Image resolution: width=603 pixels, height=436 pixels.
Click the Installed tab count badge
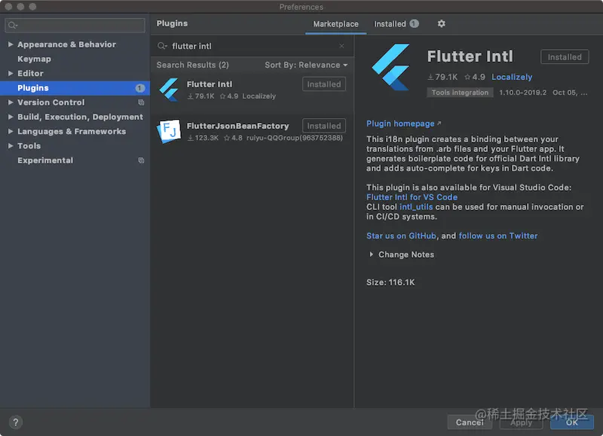[414, 24]
